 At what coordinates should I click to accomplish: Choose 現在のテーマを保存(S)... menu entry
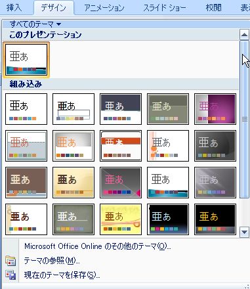click(x=62, y=275)
